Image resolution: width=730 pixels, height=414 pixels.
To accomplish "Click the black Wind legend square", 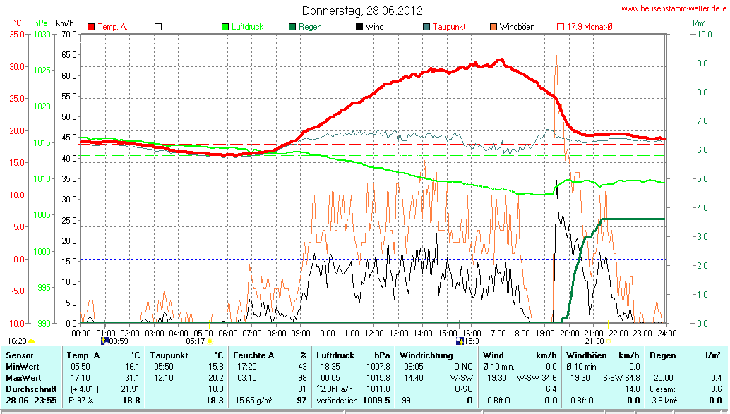I will (359, 27).
